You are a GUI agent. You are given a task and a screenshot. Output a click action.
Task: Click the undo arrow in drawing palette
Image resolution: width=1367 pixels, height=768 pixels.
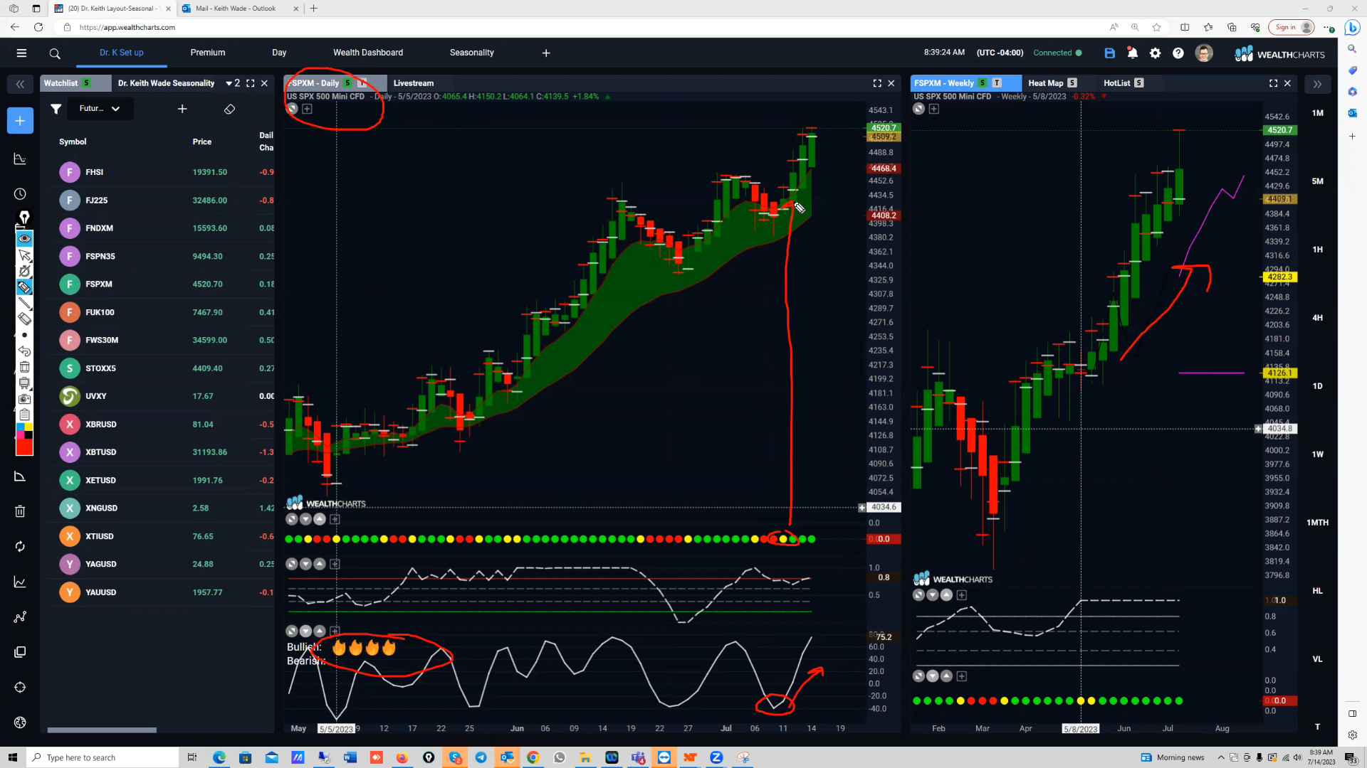click(x=24, y=351)
